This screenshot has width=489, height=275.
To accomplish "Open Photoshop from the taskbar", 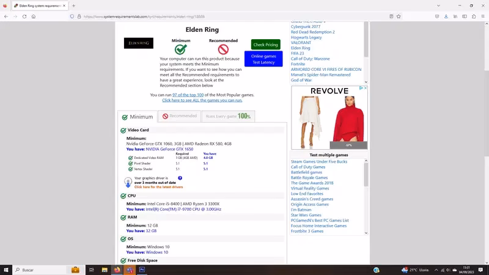I will pyautogui.click(x=142, y=269).
